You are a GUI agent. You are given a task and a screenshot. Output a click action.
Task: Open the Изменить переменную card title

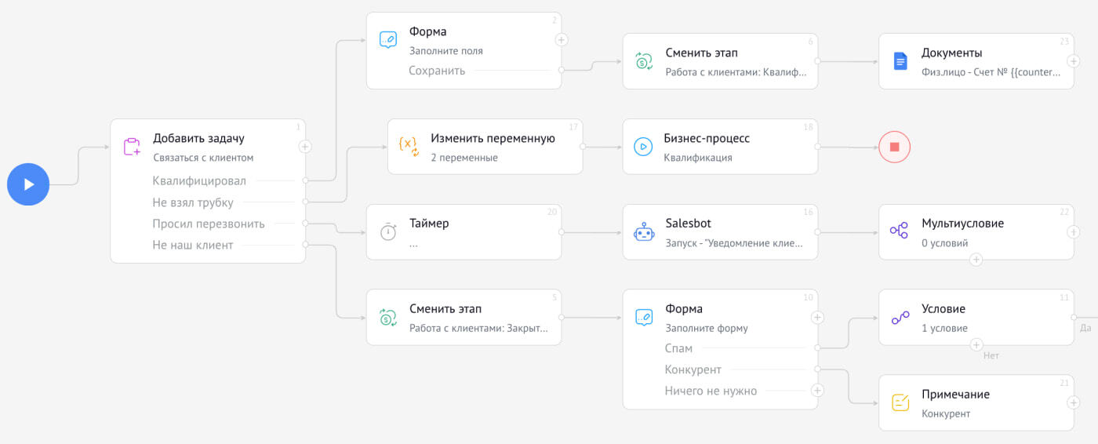click(x=493, y=138)
